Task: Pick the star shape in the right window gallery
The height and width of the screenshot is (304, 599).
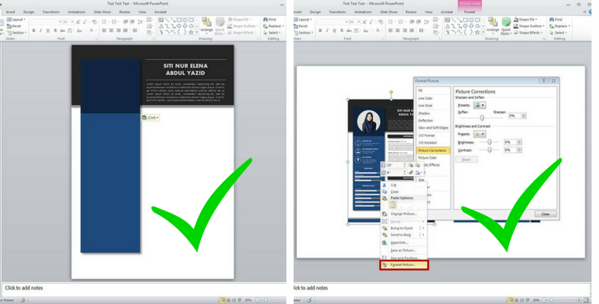Action: point(477,33)
